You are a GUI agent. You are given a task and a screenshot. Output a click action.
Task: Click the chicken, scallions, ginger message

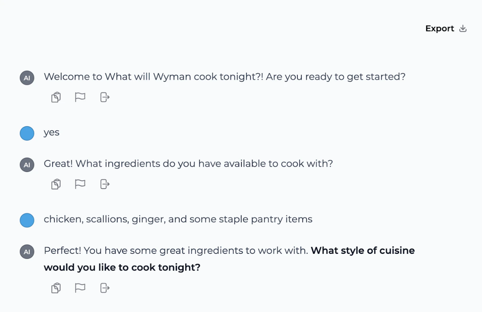pos(178,219)
